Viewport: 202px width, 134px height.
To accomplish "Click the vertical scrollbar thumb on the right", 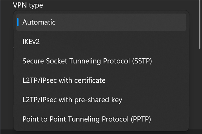I will 200,24.
